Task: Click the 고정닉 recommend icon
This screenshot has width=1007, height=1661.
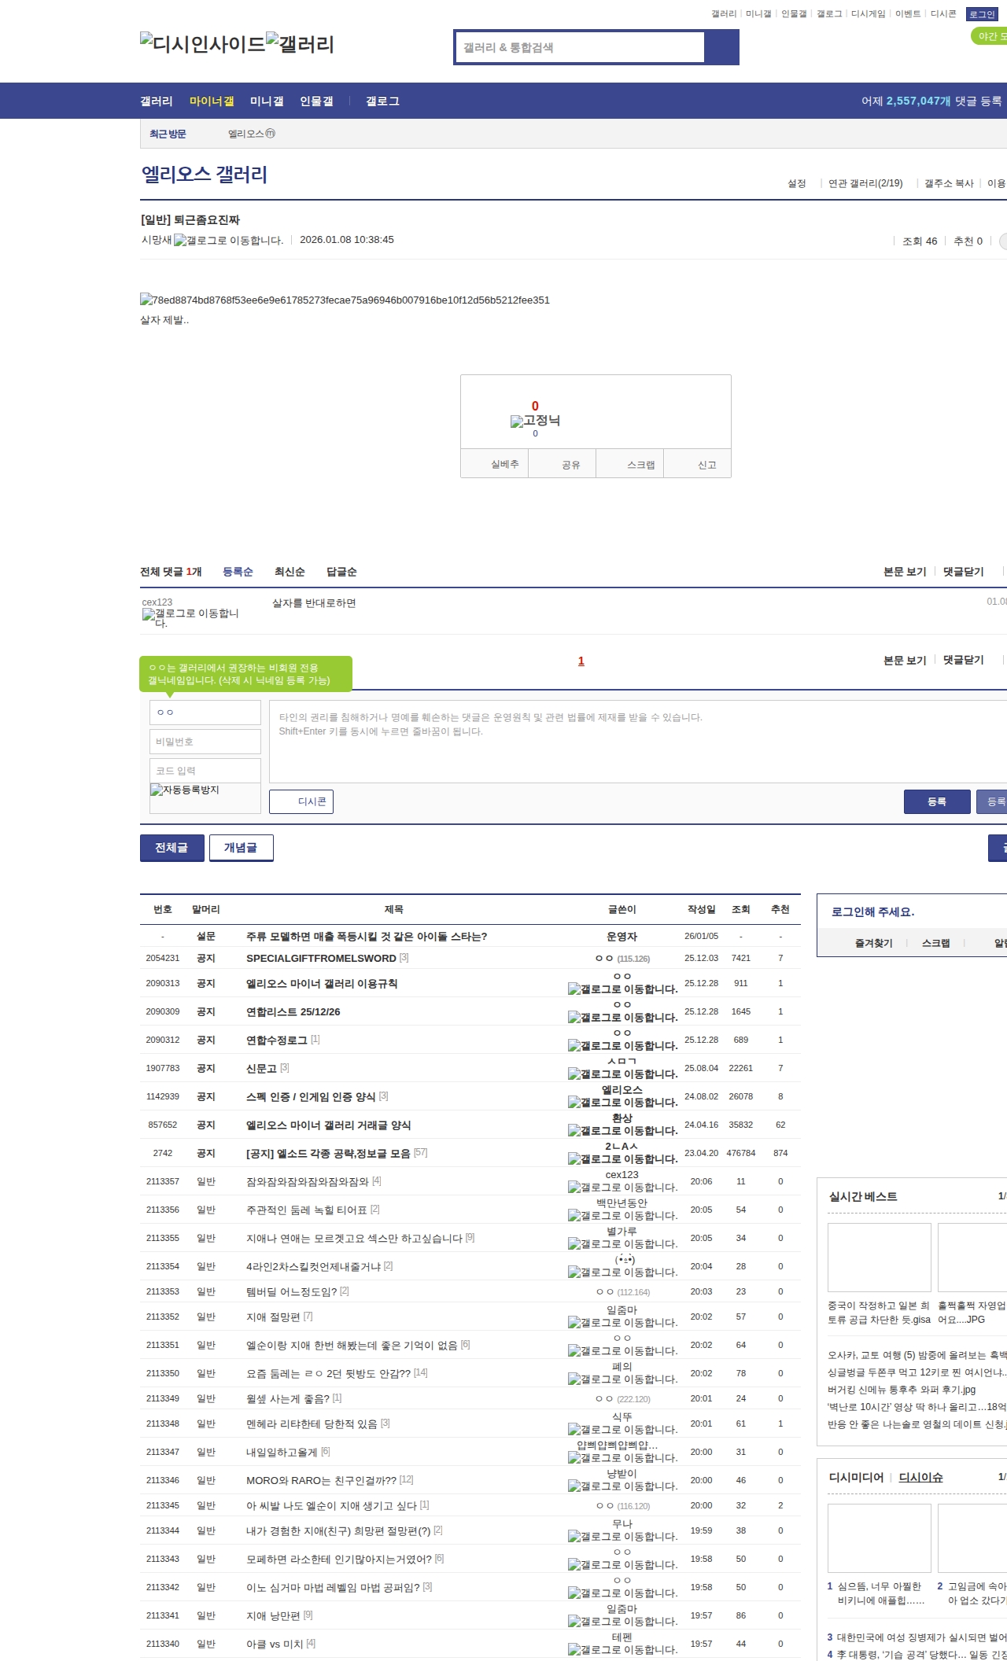Action: pyautogui.click(x=535, y=421)
